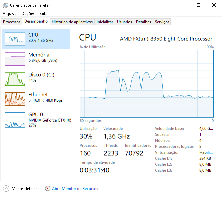
Task: Select the CPU mini graph thumbnail
Action: coord(15,39)
